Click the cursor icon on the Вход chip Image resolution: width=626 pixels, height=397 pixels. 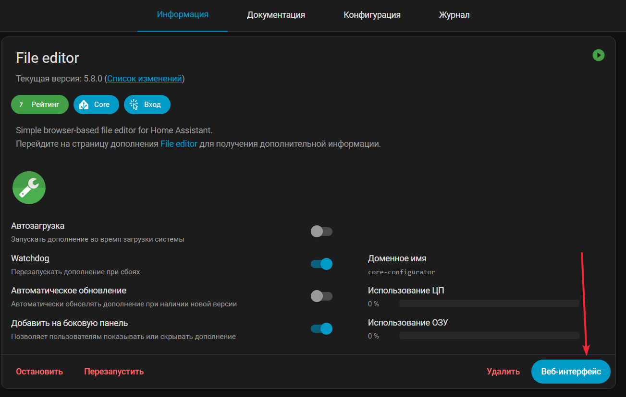(x=134, y=105)
